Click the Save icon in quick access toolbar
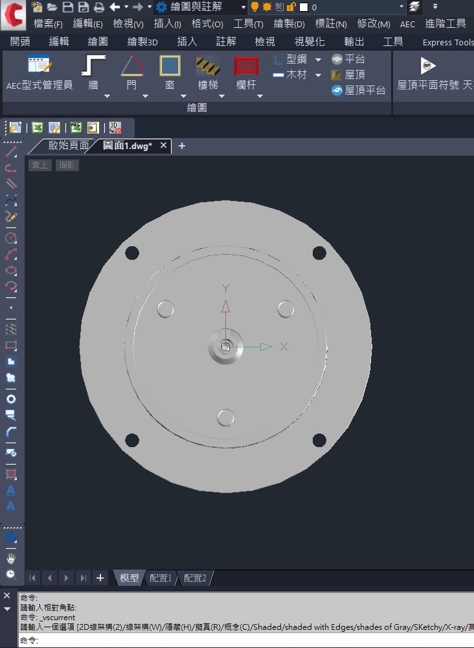The height and width of the screenshot is (648, 474). coord(68,7)
